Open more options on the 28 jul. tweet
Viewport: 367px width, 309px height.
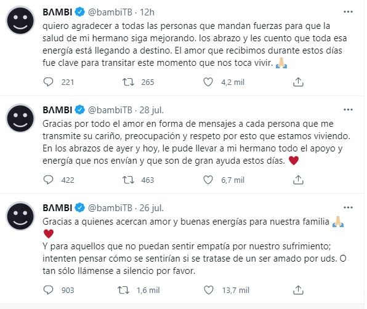[x=348, y=110]
